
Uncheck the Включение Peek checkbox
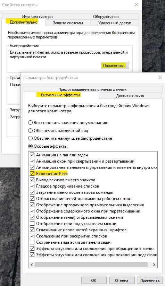[x=32, y=173]
